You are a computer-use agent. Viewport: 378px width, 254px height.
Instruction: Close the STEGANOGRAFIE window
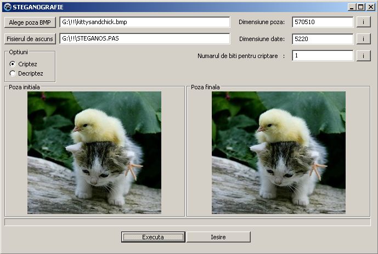(370, 7)
